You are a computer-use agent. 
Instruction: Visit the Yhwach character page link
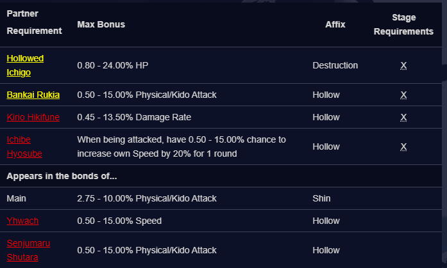22,221
